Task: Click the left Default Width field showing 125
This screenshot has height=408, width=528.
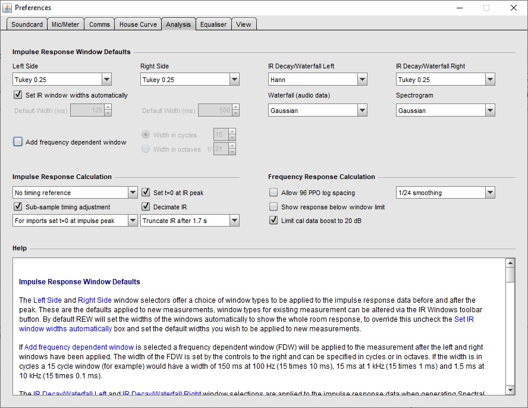Action: pos(87,110)
